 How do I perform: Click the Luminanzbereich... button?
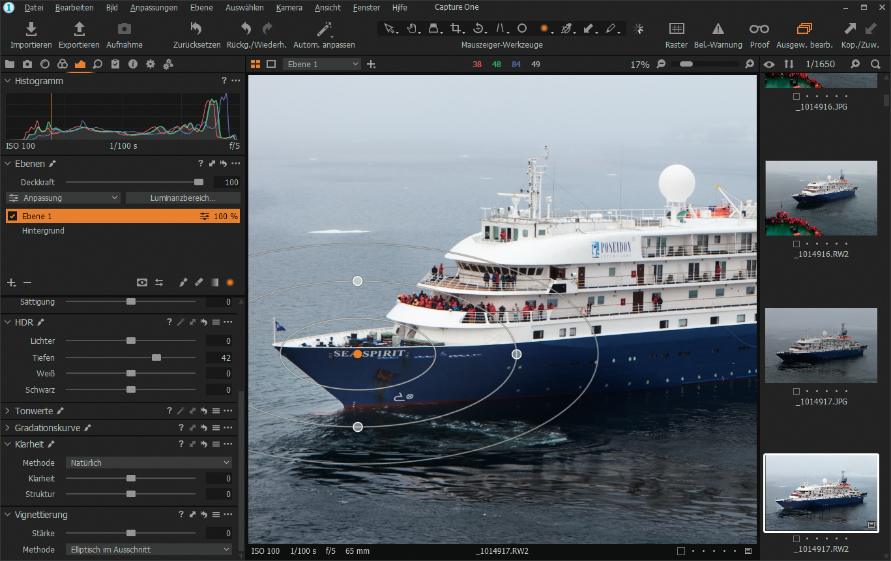183,198
